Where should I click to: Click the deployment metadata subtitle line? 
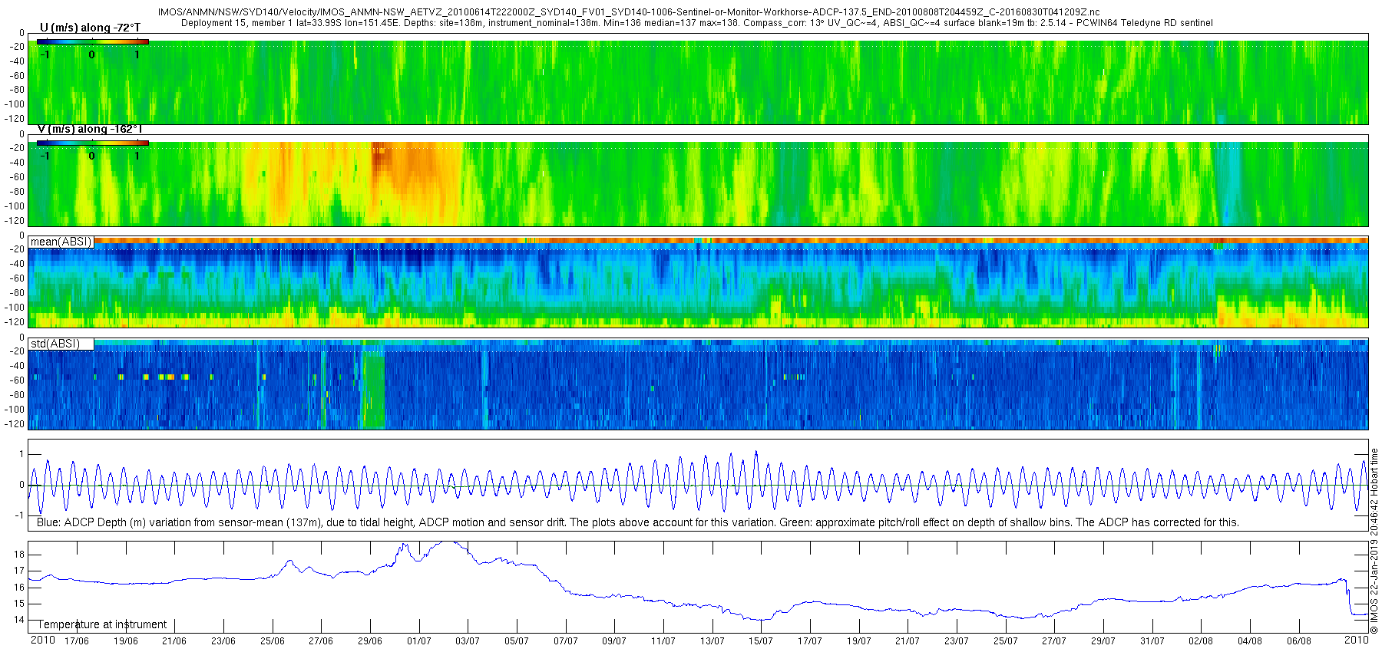(x=696, y=23)
